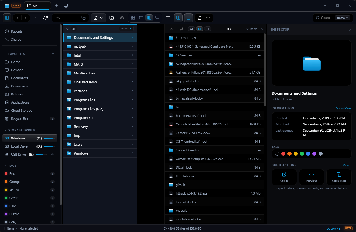
Task: Switch to grid view layout
Action: pyautogui.click(x=133, y=18)
